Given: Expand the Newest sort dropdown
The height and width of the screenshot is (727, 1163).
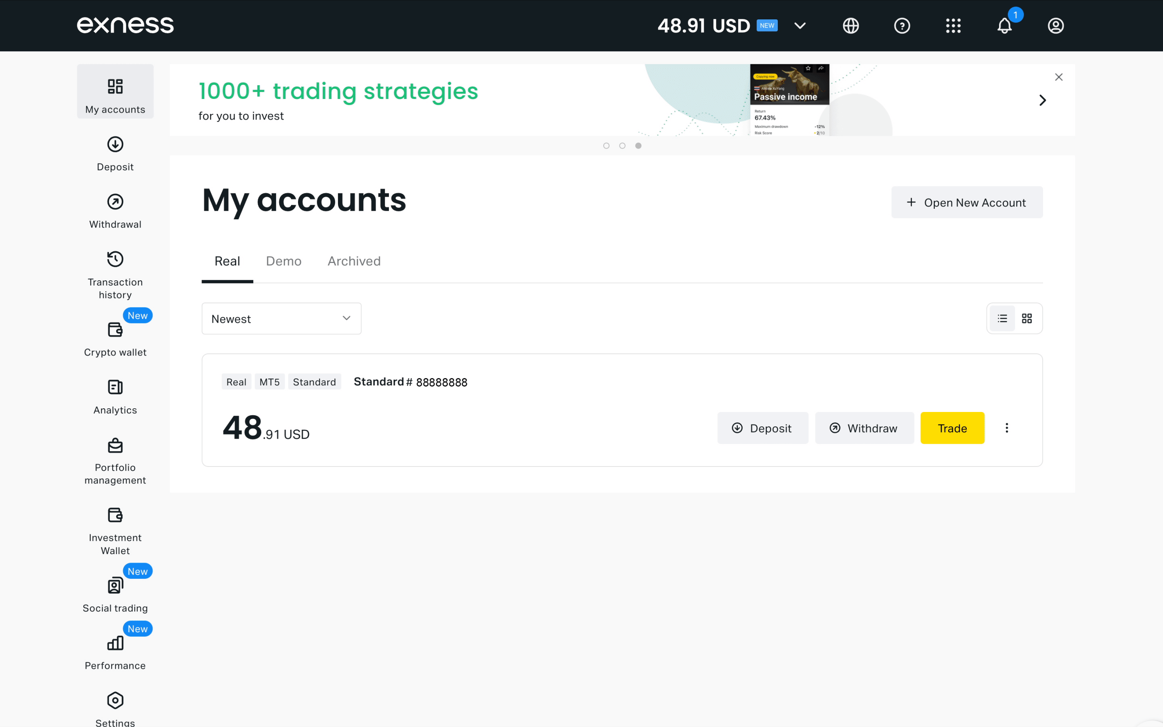Looking at the screenshot, I should click(281, 318).
